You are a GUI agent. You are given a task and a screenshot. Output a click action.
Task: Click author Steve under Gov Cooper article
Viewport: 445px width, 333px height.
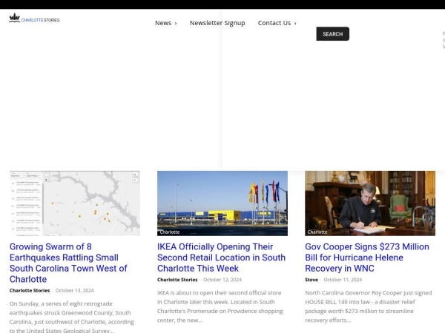[311, 280]
